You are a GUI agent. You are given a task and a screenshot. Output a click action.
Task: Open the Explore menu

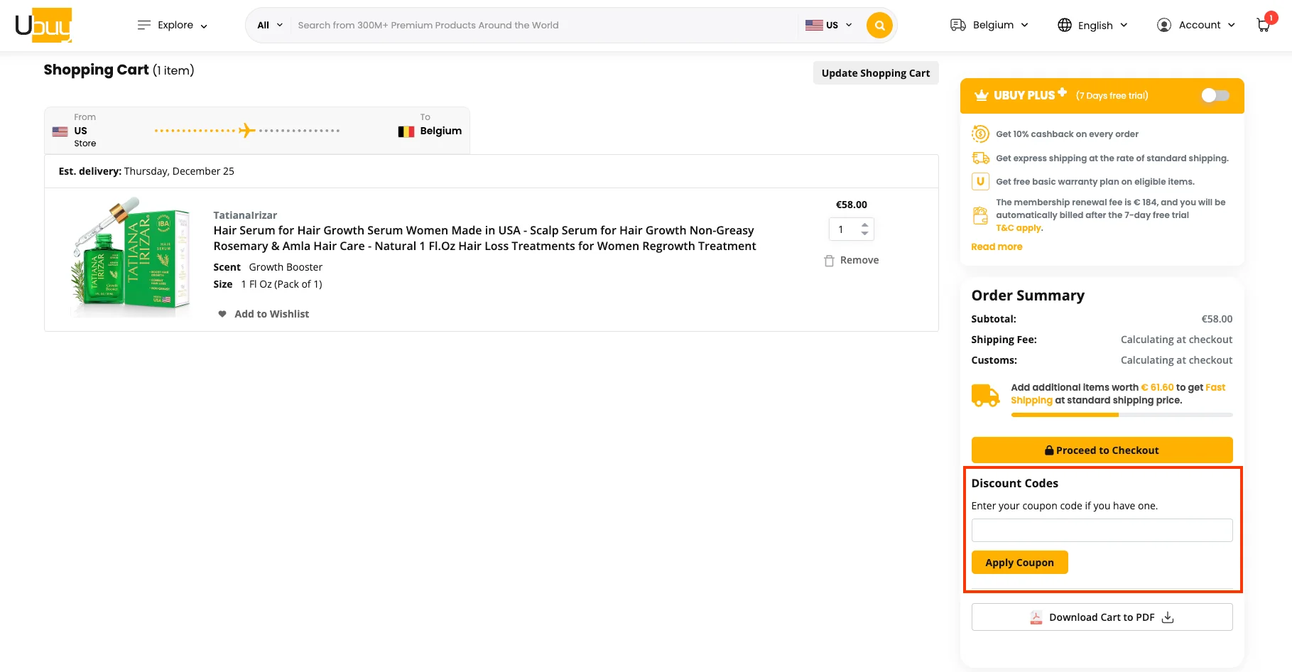pos(173,25)
